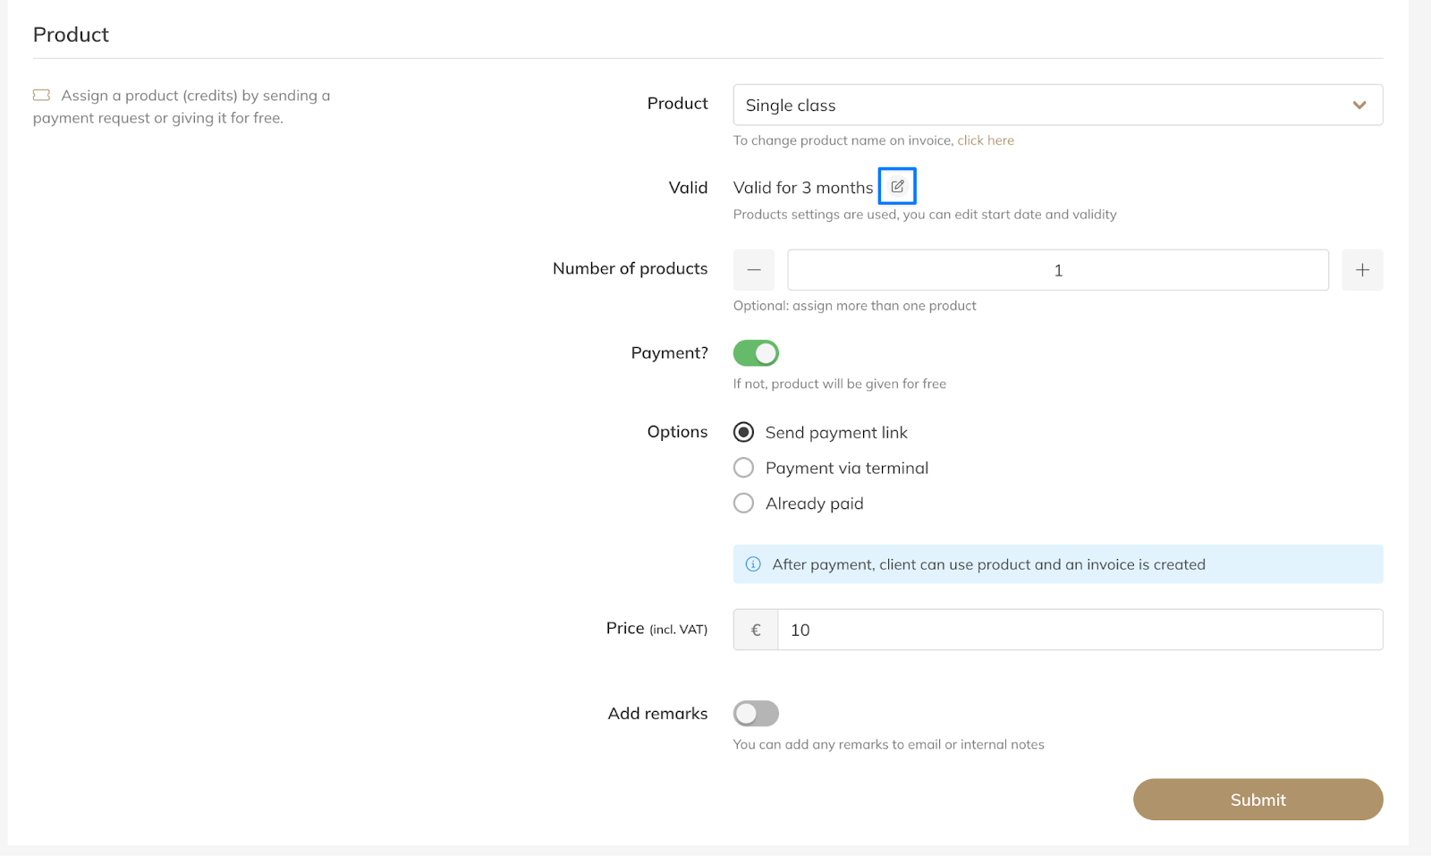Click the Price input field
The image size is (1431, 856).
point(1080,630)
